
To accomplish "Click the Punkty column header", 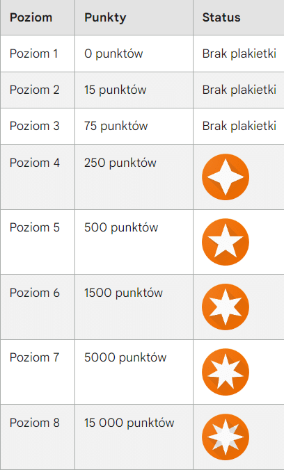I will coord(105,18).
